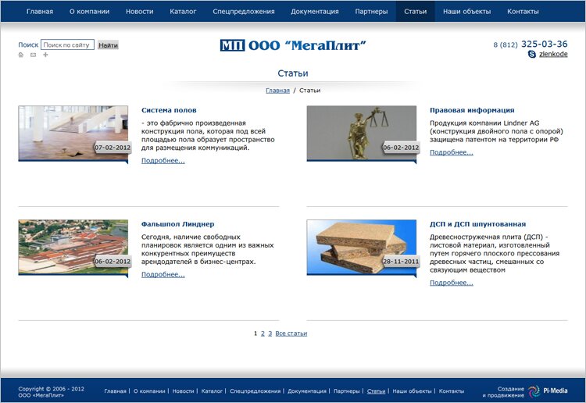Open the ДСП и ДСП шпунтованная title

[477, 224]
